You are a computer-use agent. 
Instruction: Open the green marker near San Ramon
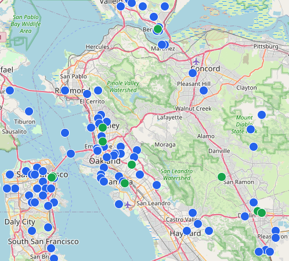coord(222,177)
